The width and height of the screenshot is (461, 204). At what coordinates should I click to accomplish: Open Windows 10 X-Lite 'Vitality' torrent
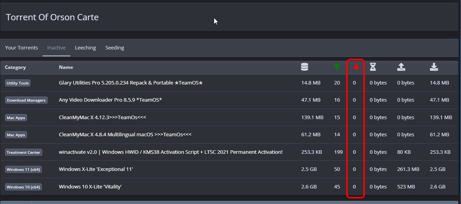(x=90, y=187)
